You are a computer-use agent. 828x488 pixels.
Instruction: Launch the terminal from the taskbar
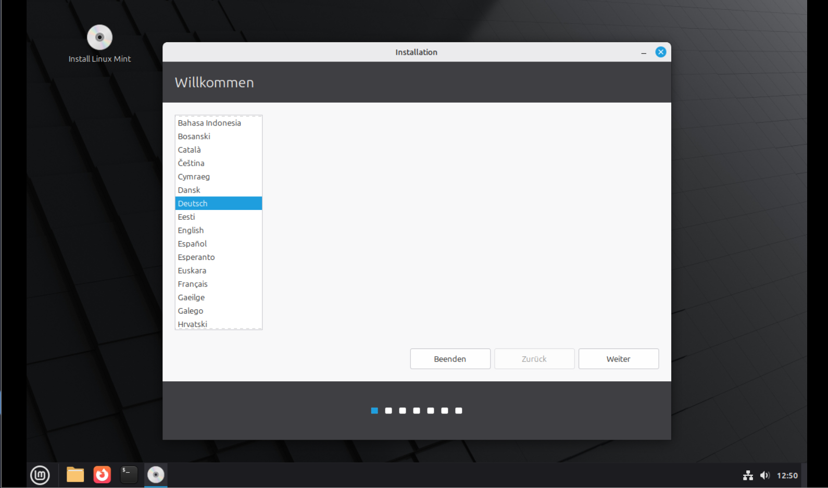pos(129,474)
